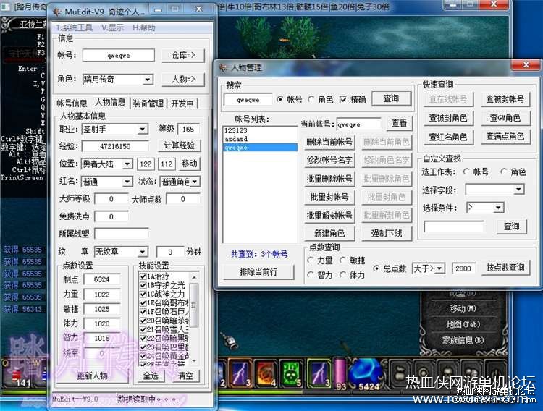The height and width of the screenshot is (411, 543).
Task: Select account asdasd in 帐号列表
Action: (260, 139)
